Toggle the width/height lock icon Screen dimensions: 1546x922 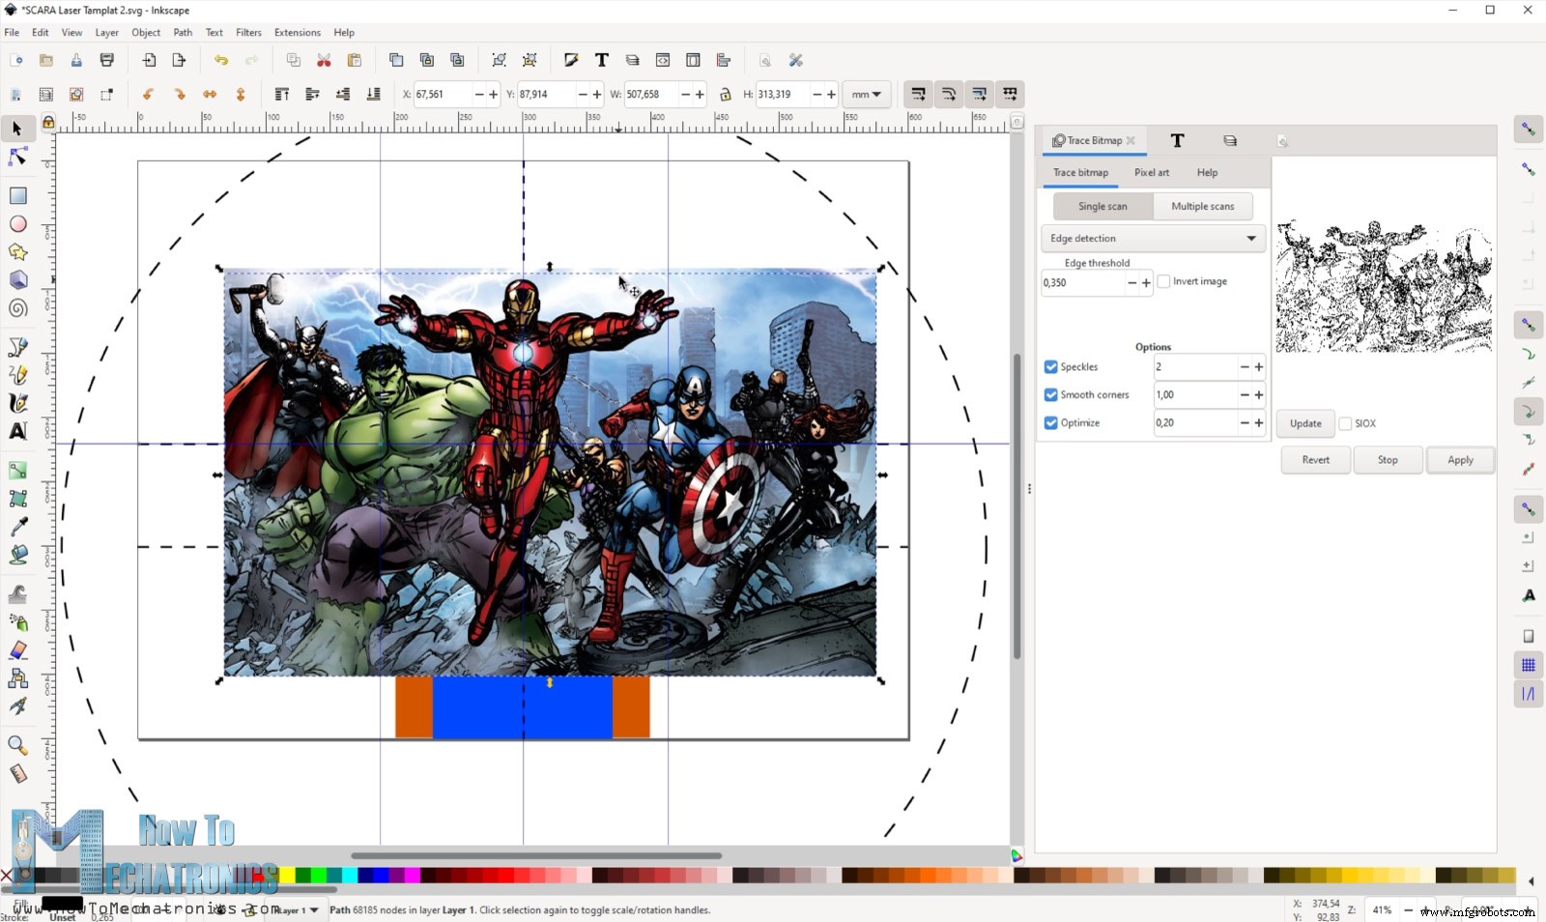725,95
